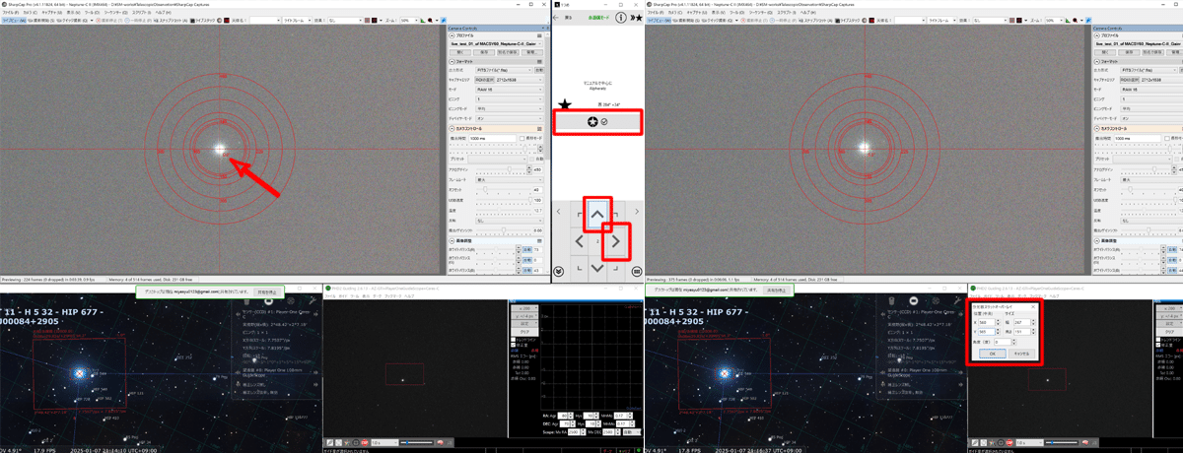This screenshot has height=453, width=1183.
Task: Open the キャプチャエリア 2712x1538 dropdown in the left SharpCap
Action: 509,80
